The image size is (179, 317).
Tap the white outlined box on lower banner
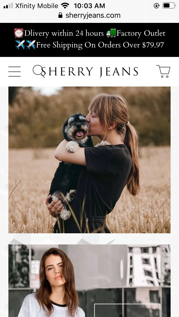click(x=127, y=310)
